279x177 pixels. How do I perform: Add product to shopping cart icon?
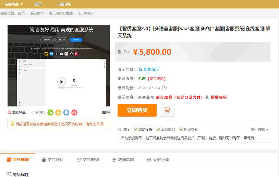pyautogui.click(x=167, y=110)
